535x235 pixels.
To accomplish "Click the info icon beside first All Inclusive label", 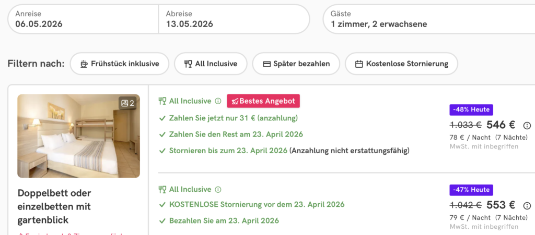I will coord(218,101).
